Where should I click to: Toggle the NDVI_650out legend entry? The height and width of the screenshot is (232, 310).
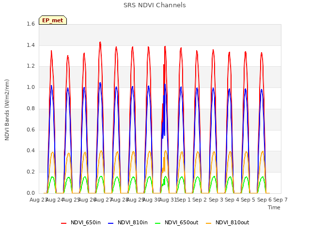(176, 223)
